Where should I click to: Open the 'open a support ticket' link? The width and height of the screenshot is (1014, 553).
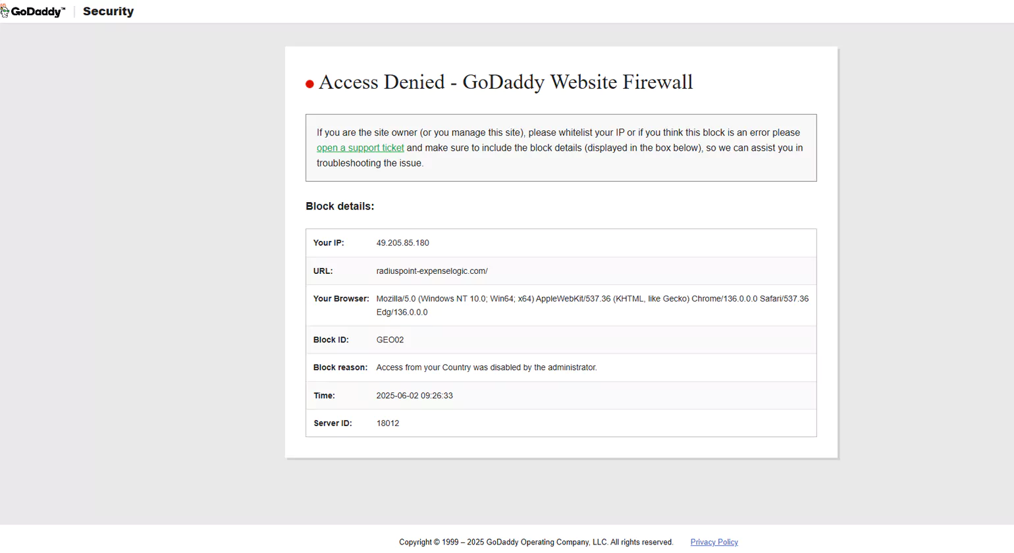[360, 148]
